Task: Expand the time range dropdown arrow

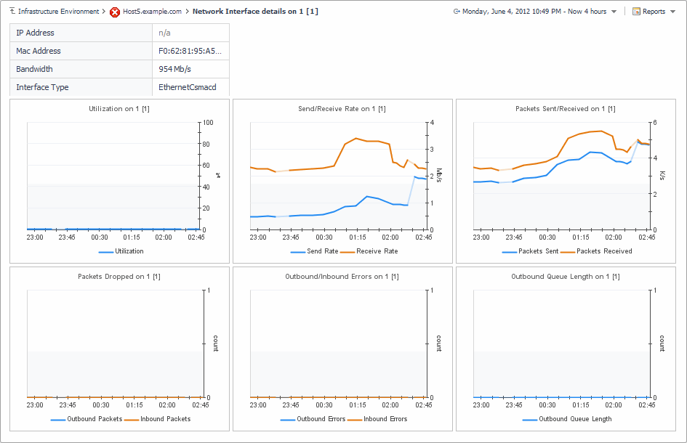Action: coord(614,12)
